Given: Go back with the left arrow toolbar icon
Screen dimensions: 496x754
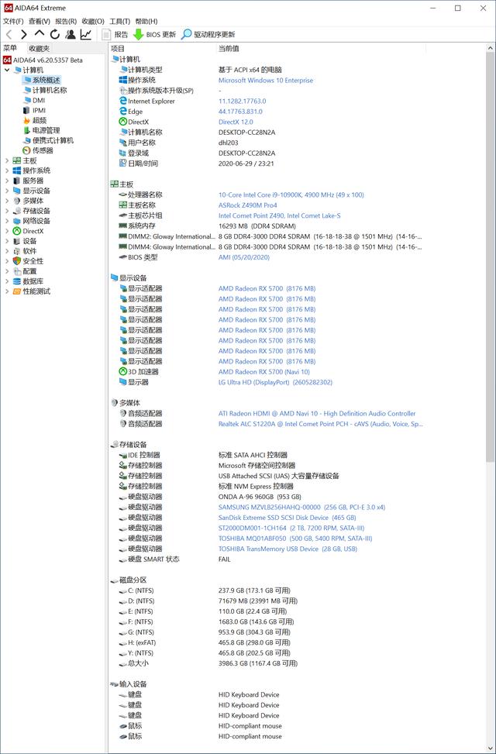Looking at the screenshot, I should coord(9,34).
